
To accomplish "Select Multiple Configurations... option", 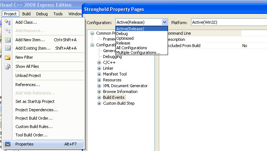I will click(141, 53).
